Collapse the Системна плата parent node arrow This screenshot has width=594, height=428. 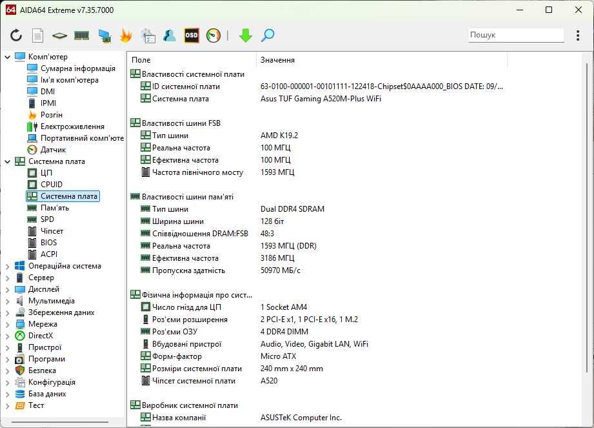(x=7, y=161)
